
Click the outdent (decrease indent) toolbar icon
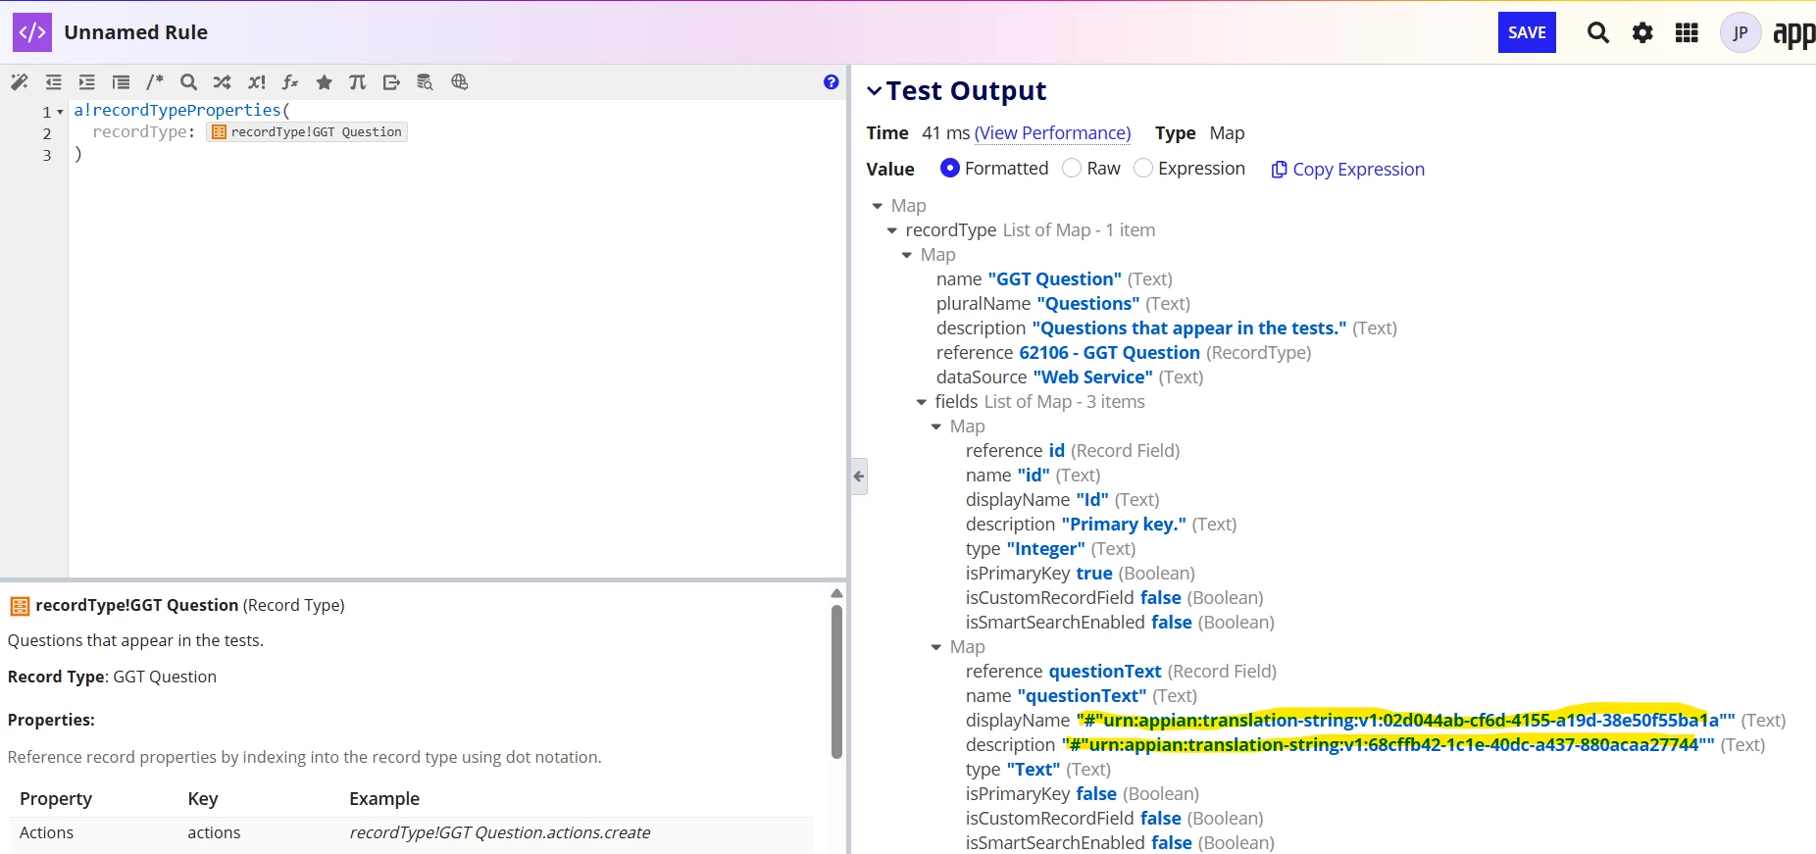tap(54, 82)
